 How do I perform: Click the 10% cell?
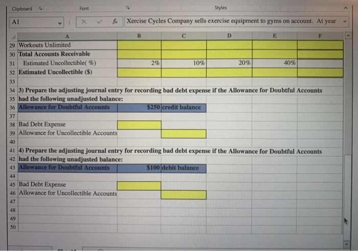tap(184, 63)
